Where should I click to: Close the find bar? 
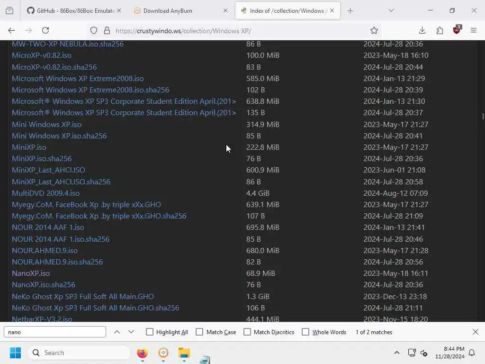pyautogui.click(x=476, y=332)
